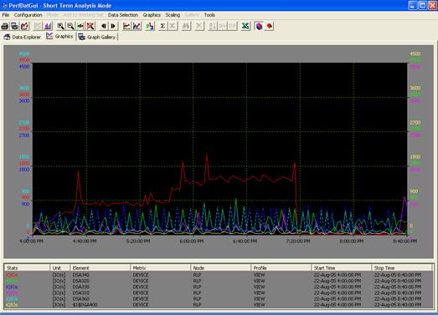Open the Data Selection menu
Viewport: 438px width, 315px height.
[x=123, y=15]
